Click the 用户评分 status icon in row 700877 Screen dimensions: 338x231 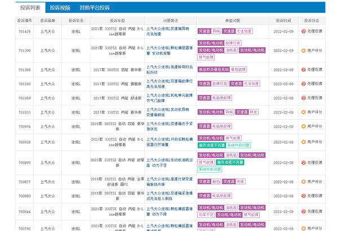tap(304, 182)
